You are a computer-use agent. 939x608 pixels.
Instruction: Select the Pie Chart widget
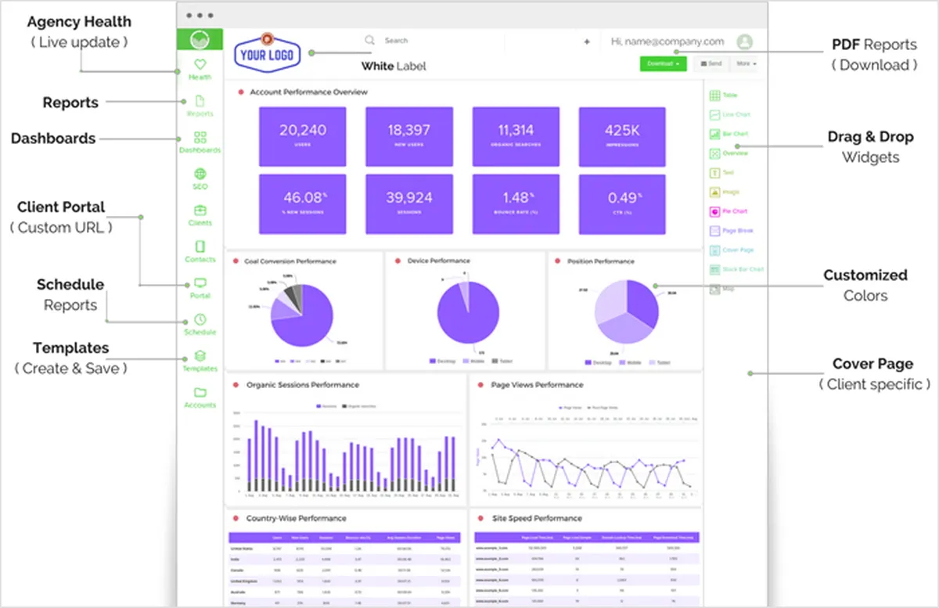(729, 211)
